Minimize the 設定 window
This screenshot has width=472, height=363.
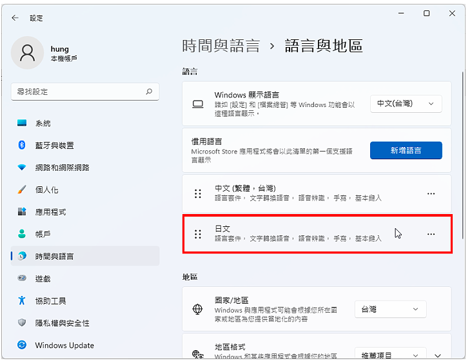[401, 14]
